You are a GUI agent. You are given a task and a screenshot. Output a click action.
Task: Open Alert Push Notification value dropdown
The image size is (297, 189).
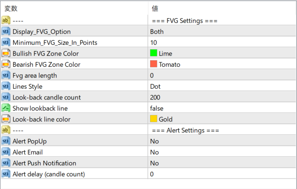pyautogui.click(x=154, y=163)
